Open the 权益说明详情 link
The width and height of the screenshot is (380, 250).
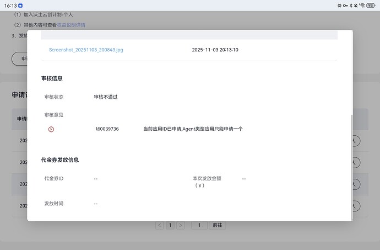(x=71, y=25)
